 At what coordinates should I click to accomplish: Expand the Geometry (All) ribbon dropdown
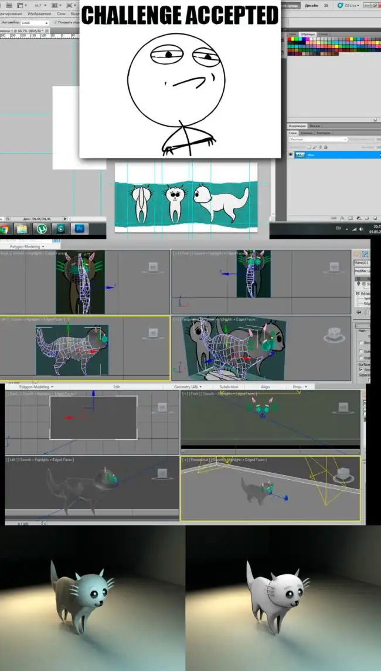[x=188, y=387]
